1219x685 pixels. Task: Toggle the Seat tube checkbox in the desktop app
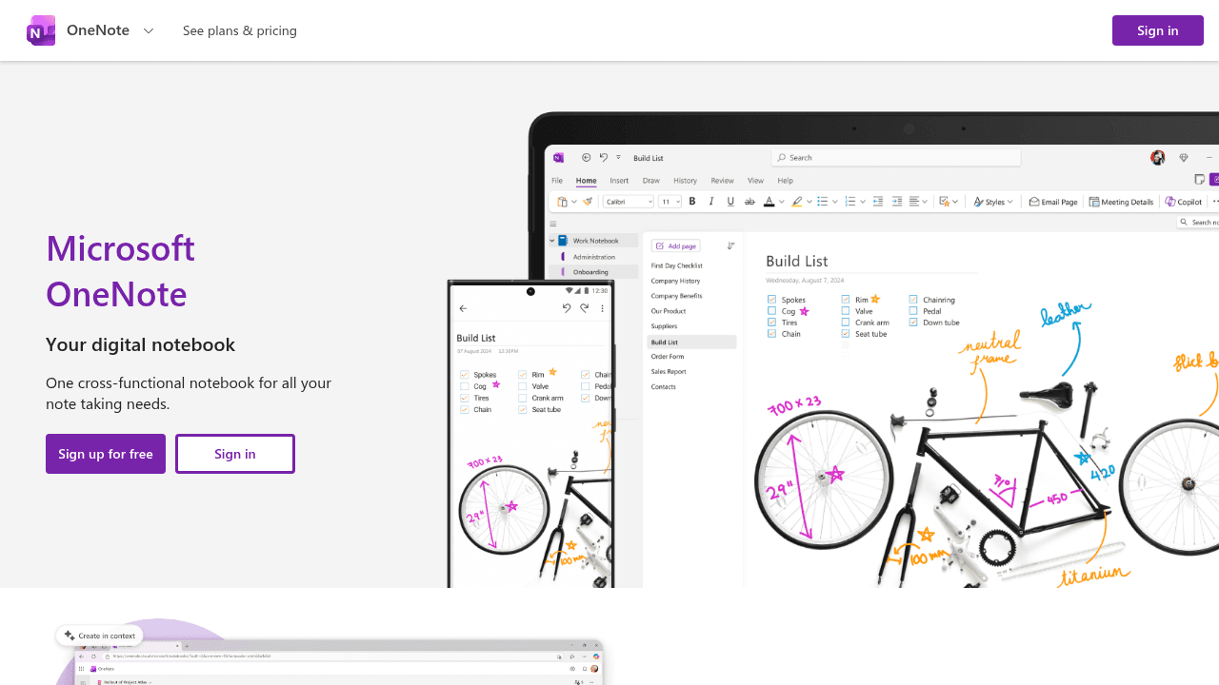coord(846,334)
